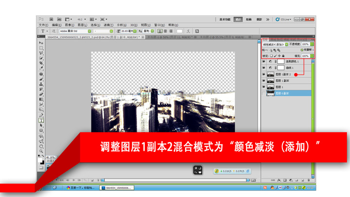Select the Rounded Rectangle shape tool

[41, 130]
